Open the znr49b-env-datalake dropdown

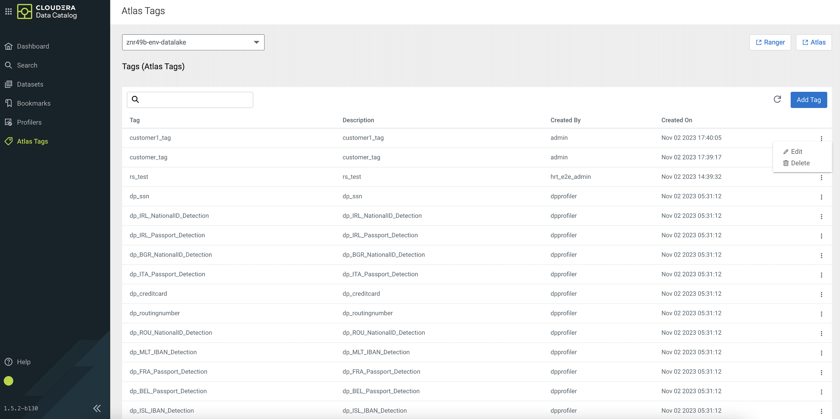tap(193, 42)
